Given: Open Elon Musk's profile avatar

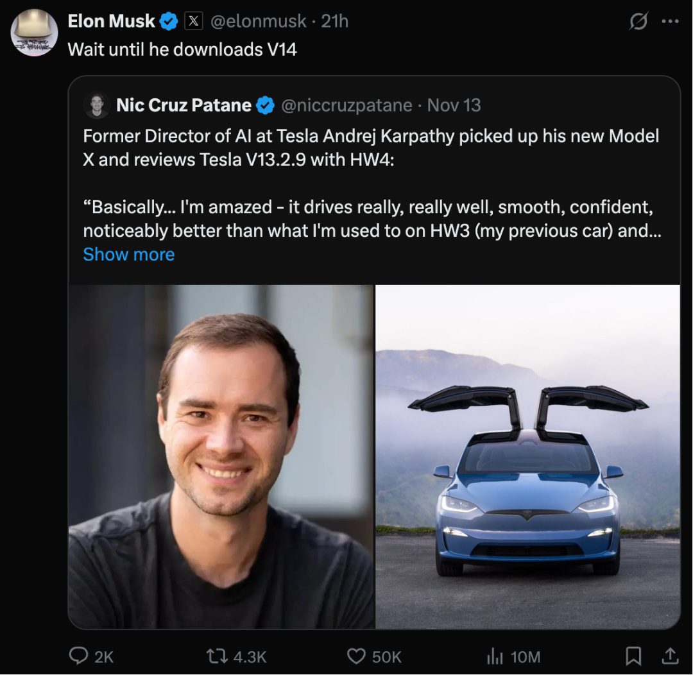Looking at the screenshot, I should (35, 33).
